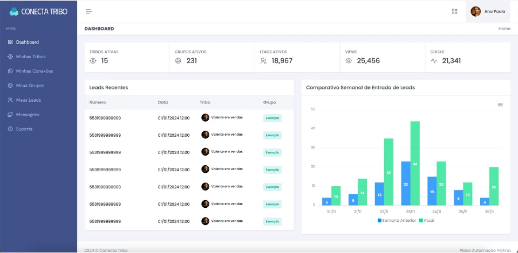This screenshot has height=253, width=518.
Task: Toggle the Semana Anterior legend series
Action: click(x=397, y=220)
